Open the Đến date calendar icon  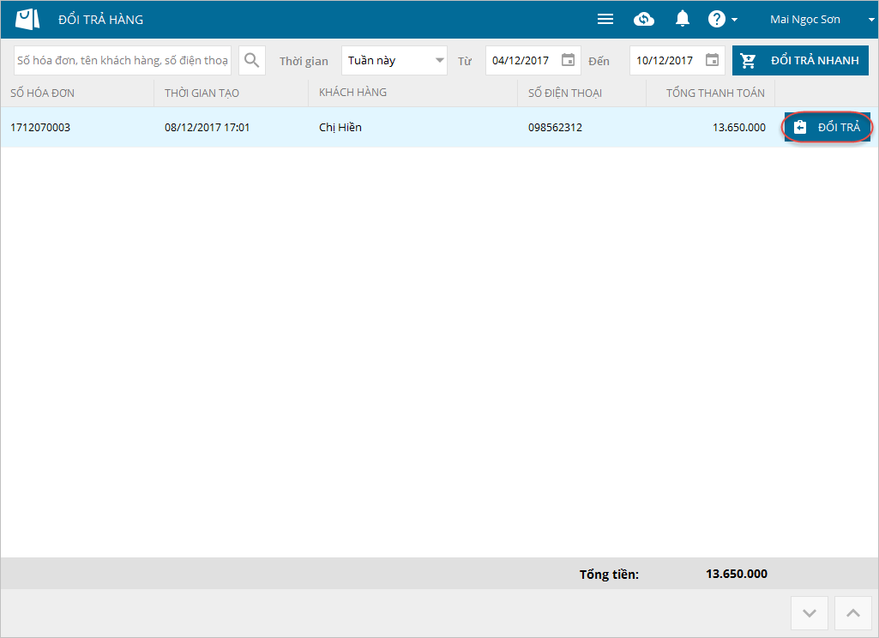click(712, 60)
